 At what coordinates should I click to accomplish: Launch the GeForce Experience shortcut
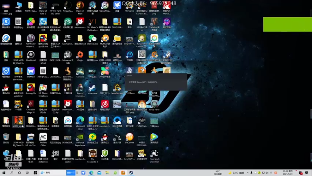point(80,140)
